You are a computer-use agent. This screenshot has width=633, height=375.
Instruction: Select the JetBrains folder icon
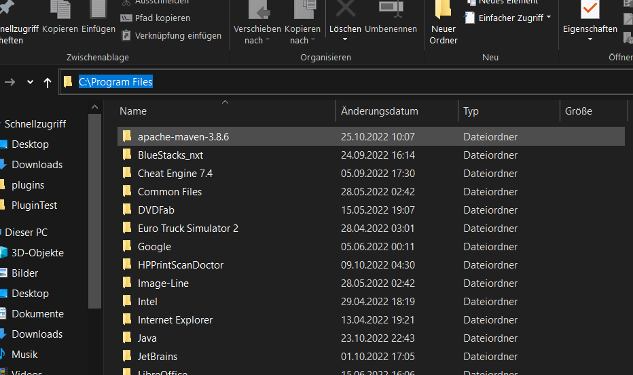coord(127,356)
